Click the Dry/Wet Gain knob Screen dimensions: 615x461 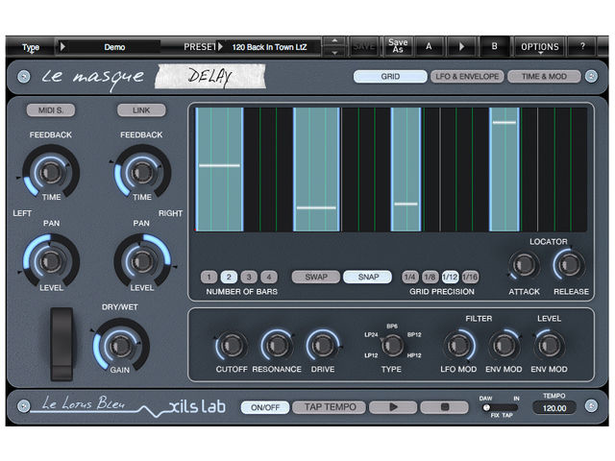click(120, 345)
